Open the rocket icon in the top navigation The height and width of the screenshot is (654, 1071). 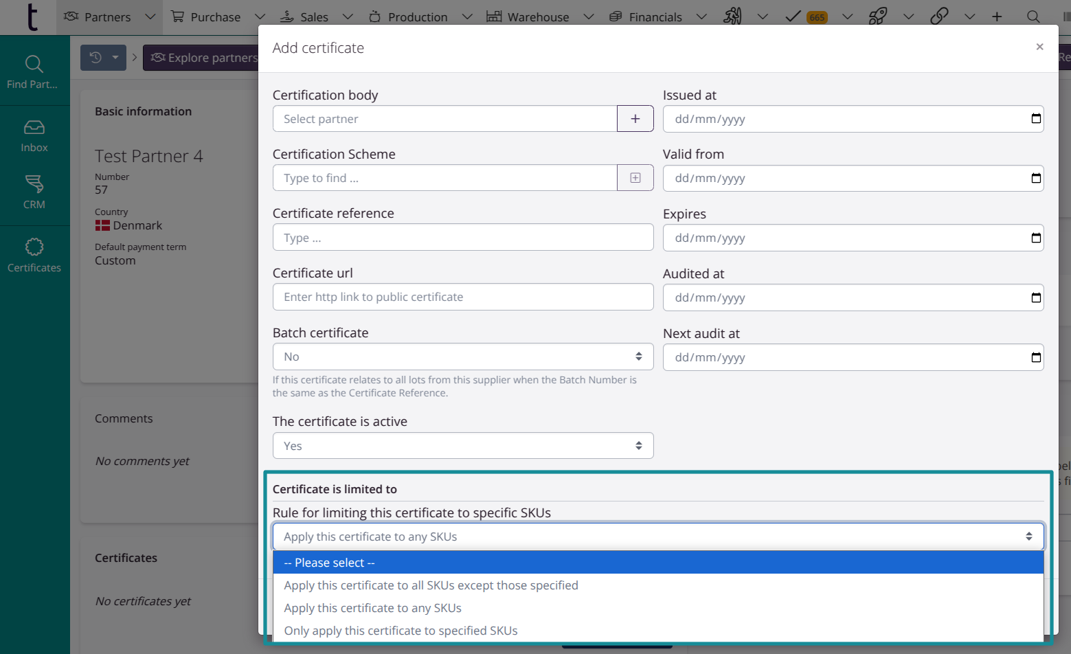point(878,16)
